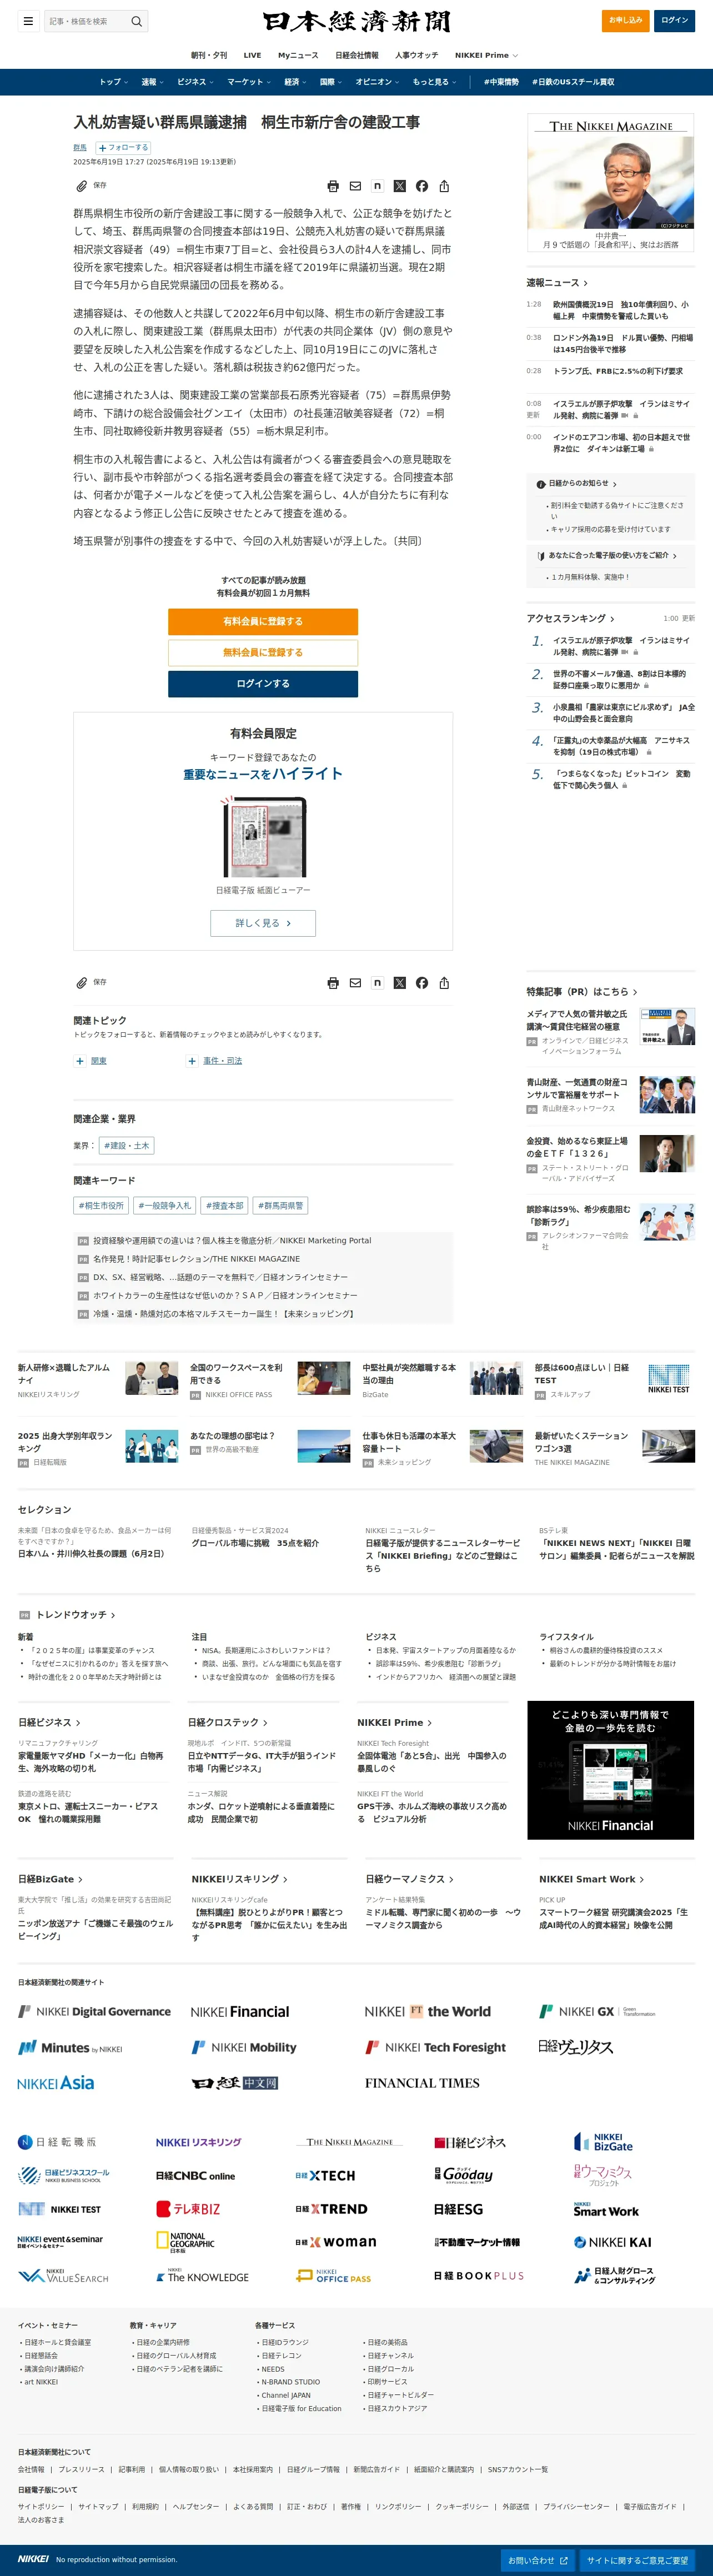Expand the もっと見る navigation dropdown
Screen dimensions: 713x2576
(434, 82)
